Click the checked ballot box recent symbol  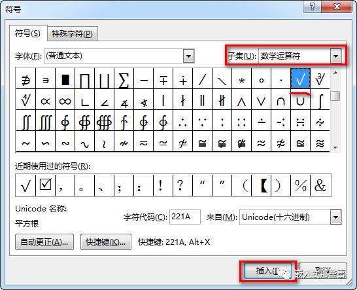coord(45,185)
